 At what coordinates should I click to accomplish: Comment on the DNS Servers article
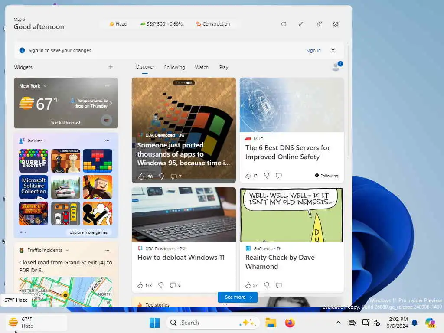279,176
